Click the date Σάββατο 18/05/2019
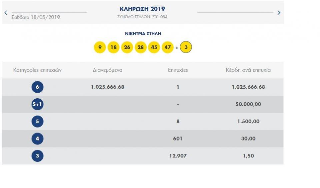320x188 pixels. coord(36,17)
